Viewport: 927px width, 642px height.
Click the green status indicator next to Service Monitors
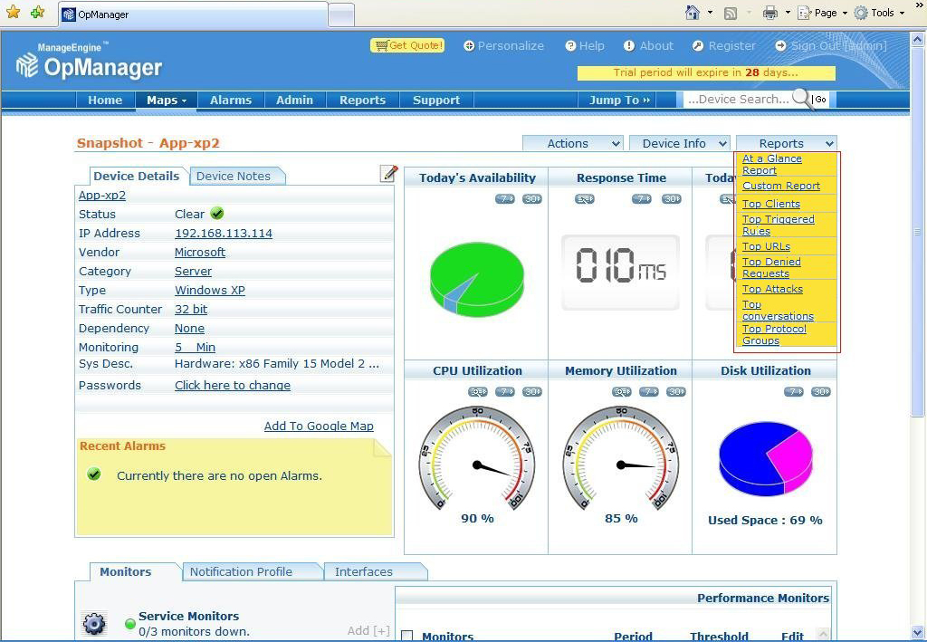tap(129, 623)
